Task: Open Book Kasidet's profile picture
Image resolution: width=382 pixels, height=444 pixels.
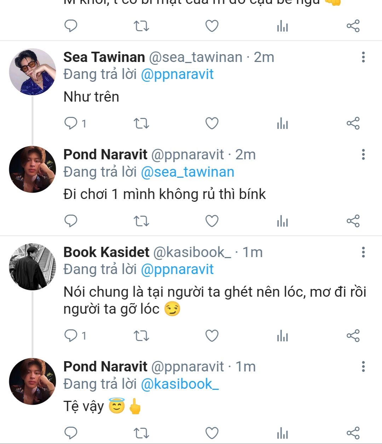Action: 33,267
